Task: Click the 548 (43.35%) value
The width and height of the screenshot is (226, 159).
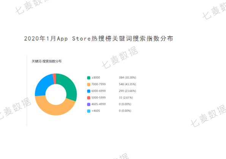Action: [x=127, y=84]
